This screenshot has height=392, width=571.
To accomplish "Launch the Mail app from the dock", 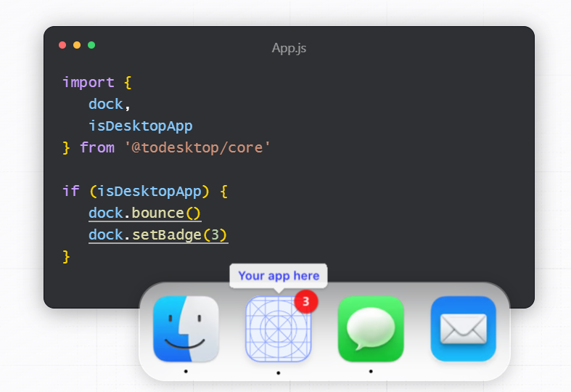I will click(x=463, y=329).
